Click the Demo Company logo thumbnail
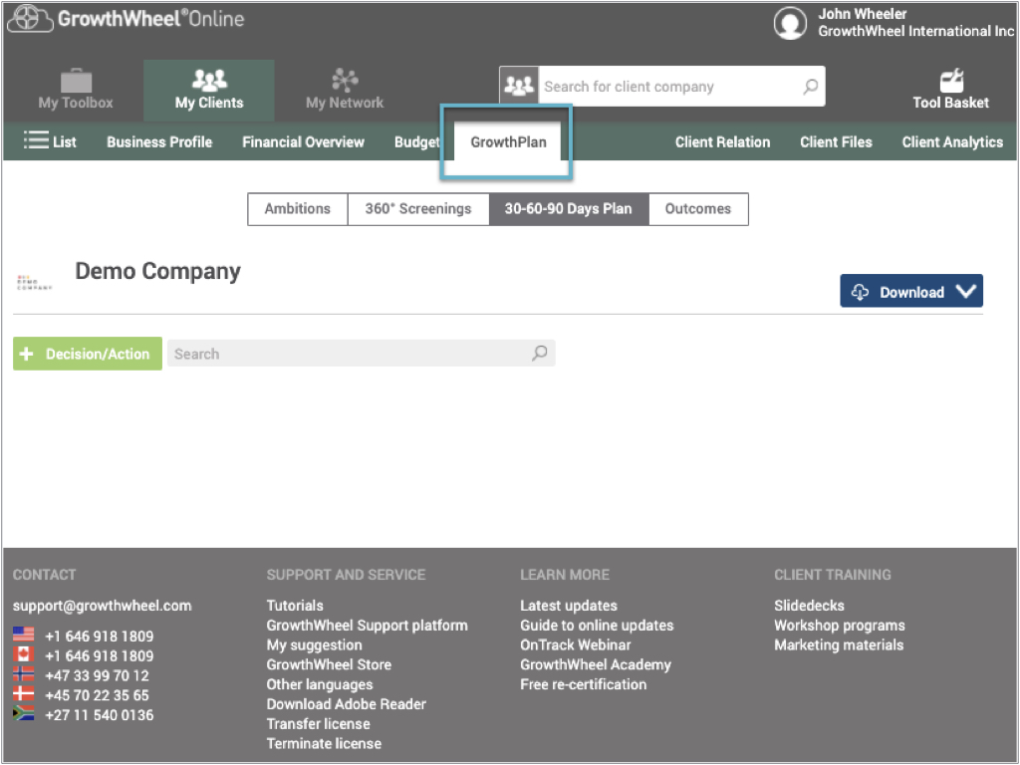Viewport: 1020px width, 765px height. [x=35, y=282]
